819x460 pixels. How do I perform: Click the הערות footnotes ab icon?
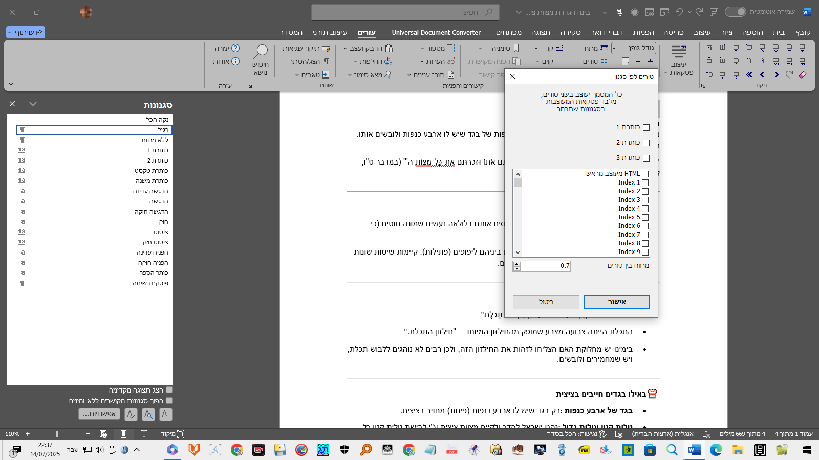click(451, 61)
